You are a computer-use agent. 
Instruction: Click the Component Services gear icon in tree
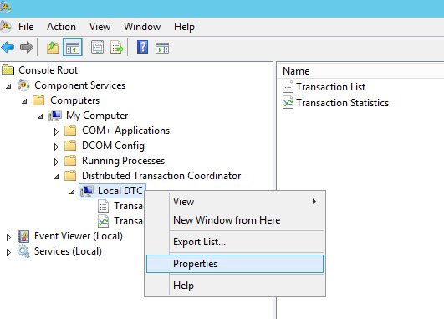[x=23, y=85]
